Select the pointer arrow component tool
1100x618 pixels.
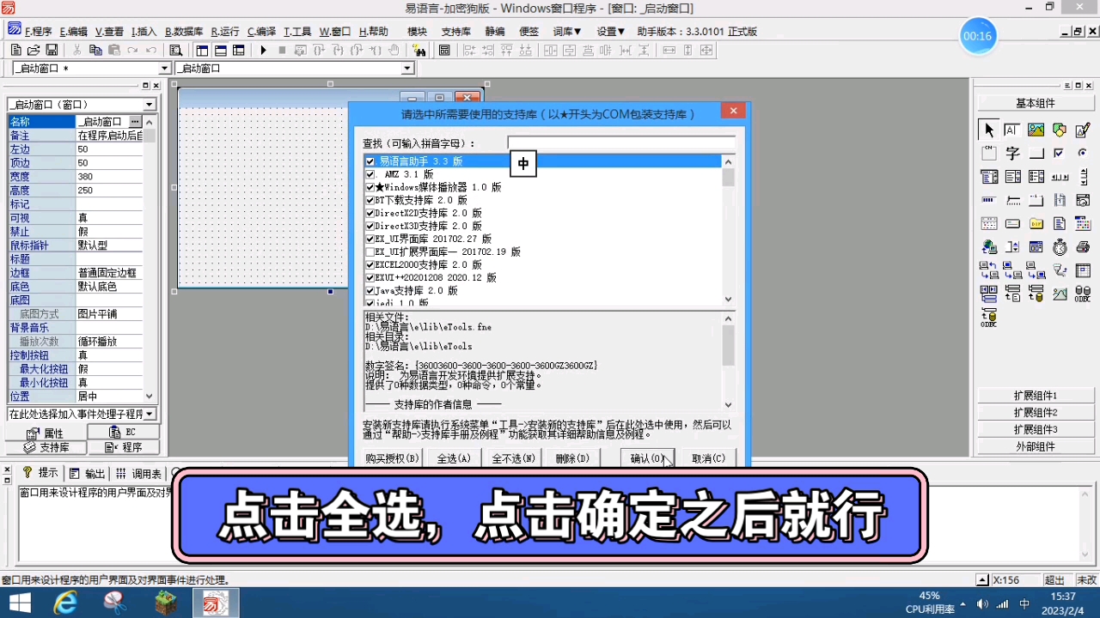[x=988, y=130]
